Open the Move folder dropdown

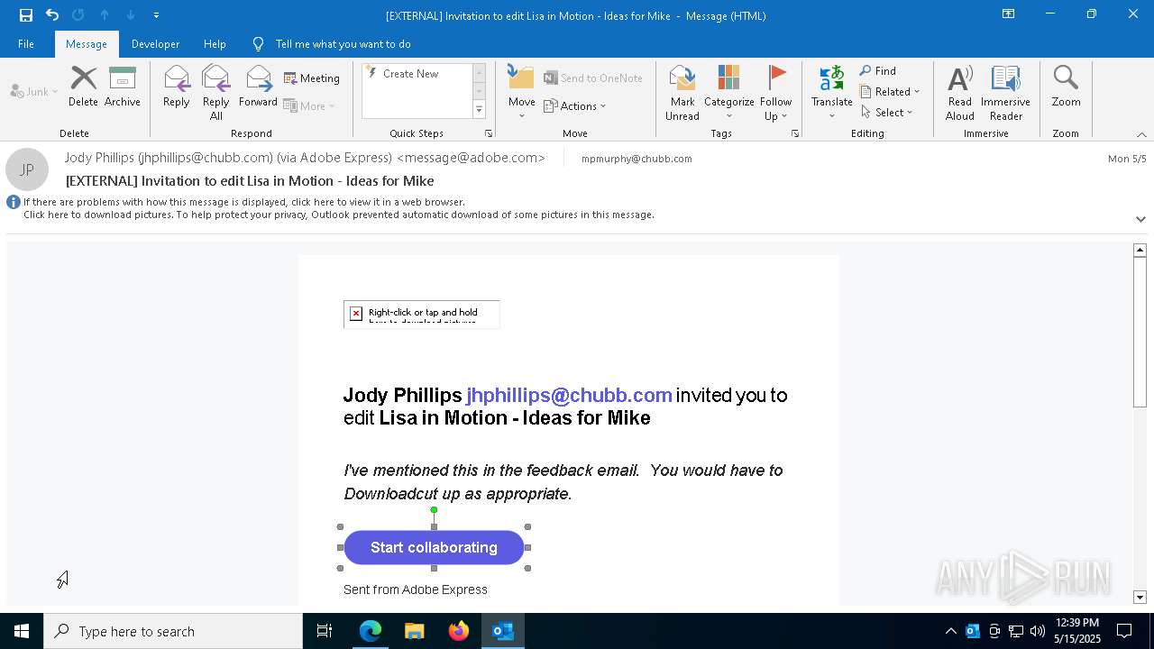[521, 93]
